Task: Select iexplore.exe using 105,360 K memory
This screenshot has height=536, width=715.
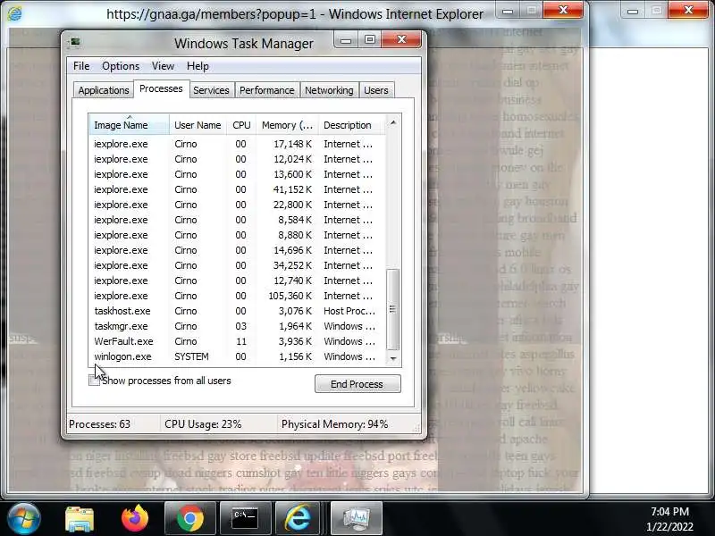Action: pos(237,296)
